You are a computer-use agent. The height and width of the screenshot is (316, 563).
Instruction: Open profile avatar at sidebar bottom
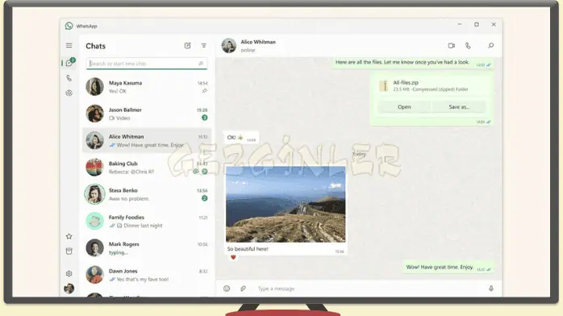[69, 288]
